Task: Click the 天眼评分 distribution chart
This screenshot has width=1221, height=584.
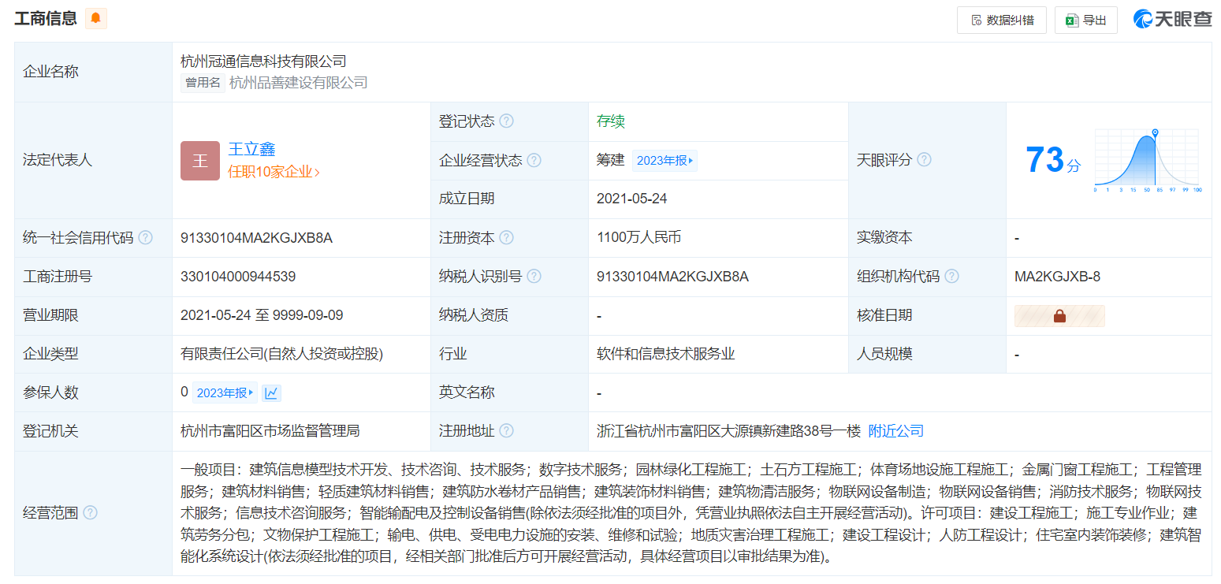Action: pos(1147,161)
